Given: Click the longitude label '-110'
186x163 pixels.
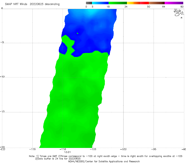Looking at the screenshot, I should pyautogui.click(x=63, y=149).
